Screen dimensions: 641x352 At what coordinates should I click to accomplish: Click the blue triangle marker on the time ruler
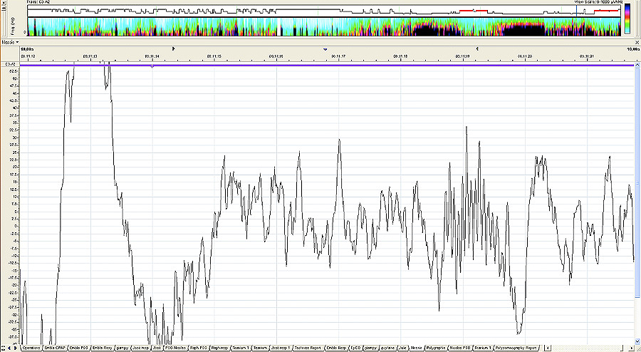click(325, 49)
